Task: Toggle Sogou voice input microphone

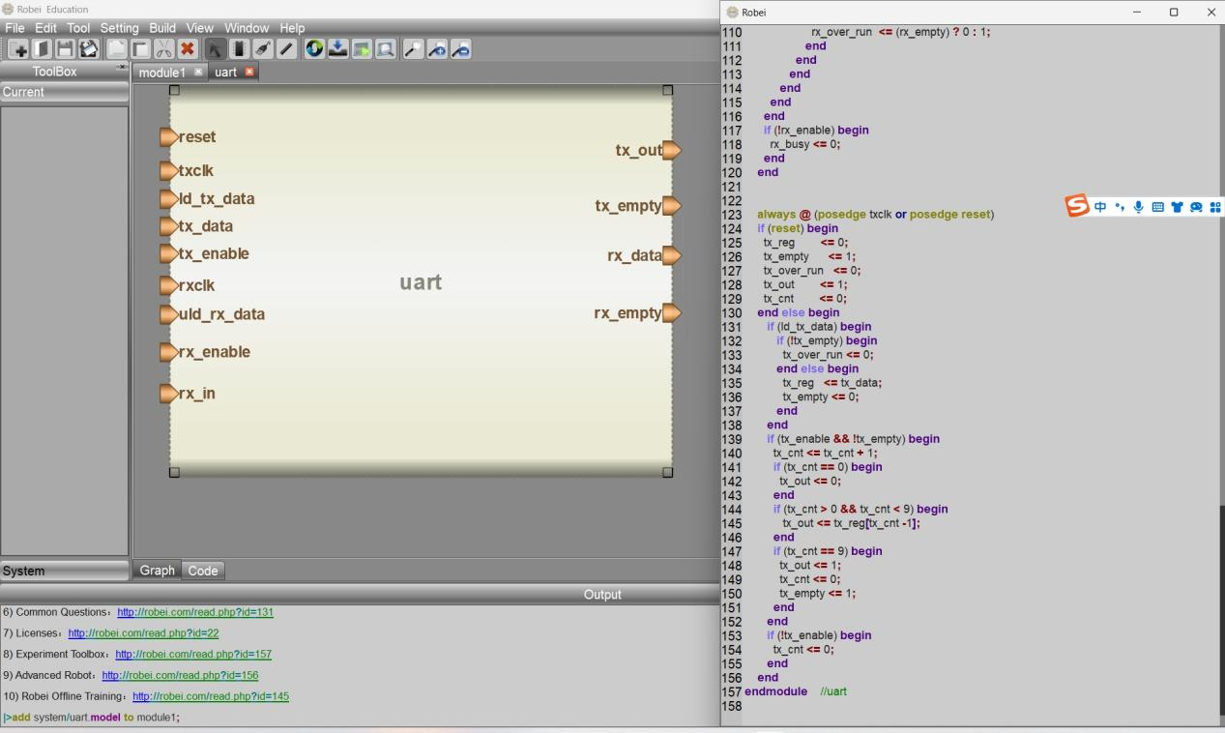Action: [x=1139, y=207]
